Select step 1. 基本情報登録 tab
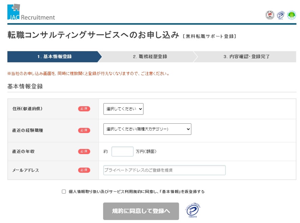 [x=54, y=57]
